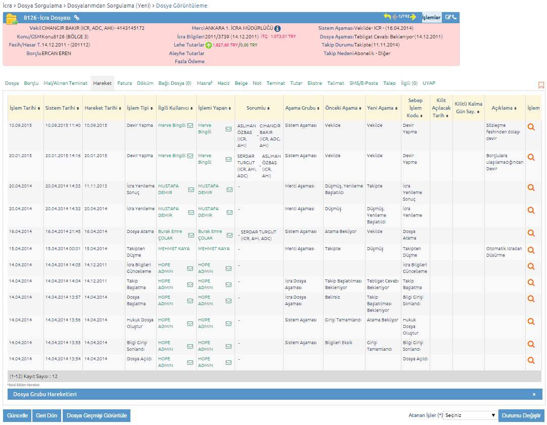
Task: Open details magnifier for 14.04.2014 14:04 row
Action: (x=531, y=282)
